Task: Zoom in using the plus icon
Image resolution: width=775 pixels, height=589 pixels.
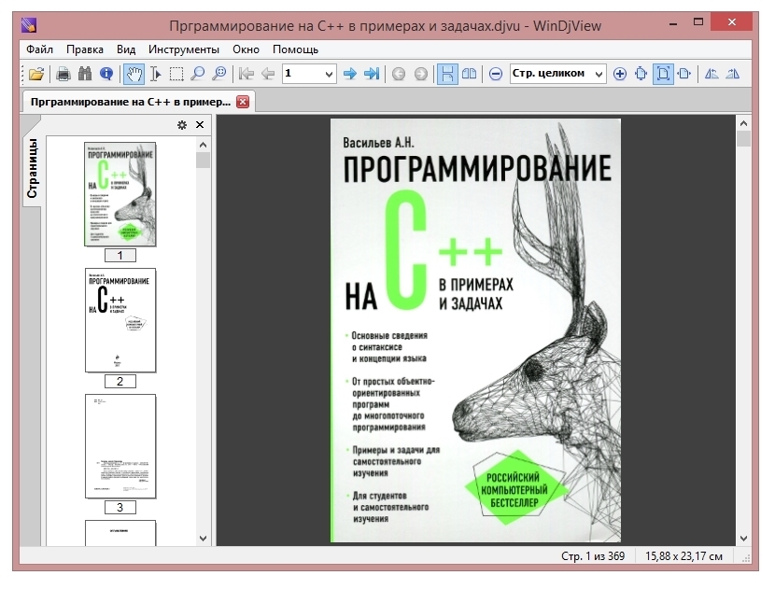Action: coord(620,74)
